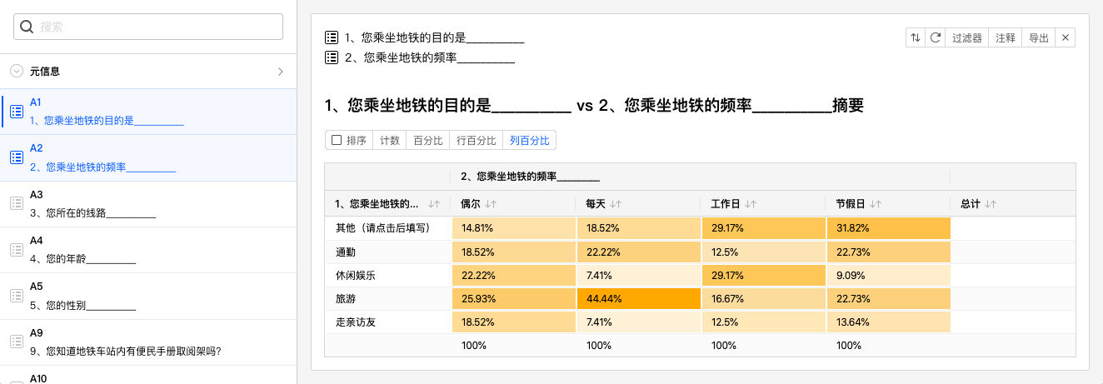The image size is (1103, 384).
Task: Select question A4 您的年龄 in the list
Action: pyautogui.click(x=148, y=249)
